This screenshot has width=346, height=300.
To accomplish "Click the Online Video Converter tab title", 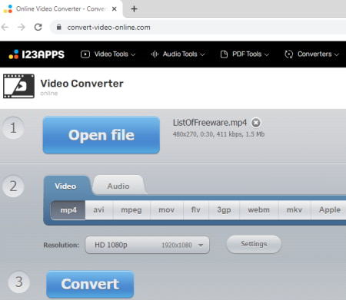I will [x=62, y=9].
